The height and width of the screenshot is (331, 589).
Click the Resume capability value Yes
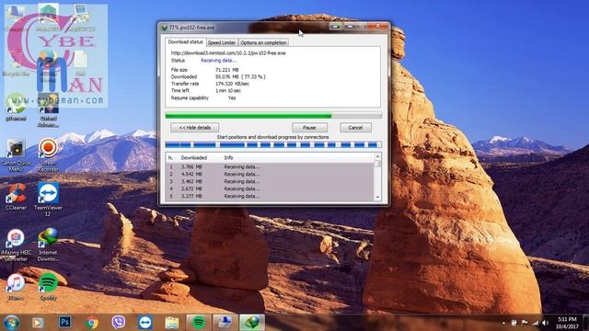pyautogui.click(x=232, y=97)
